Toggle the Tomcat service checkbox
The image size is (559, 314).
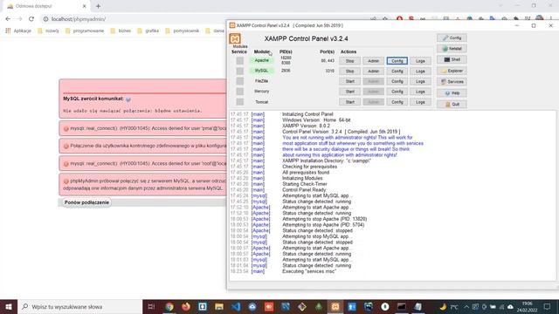click(240, 102)
